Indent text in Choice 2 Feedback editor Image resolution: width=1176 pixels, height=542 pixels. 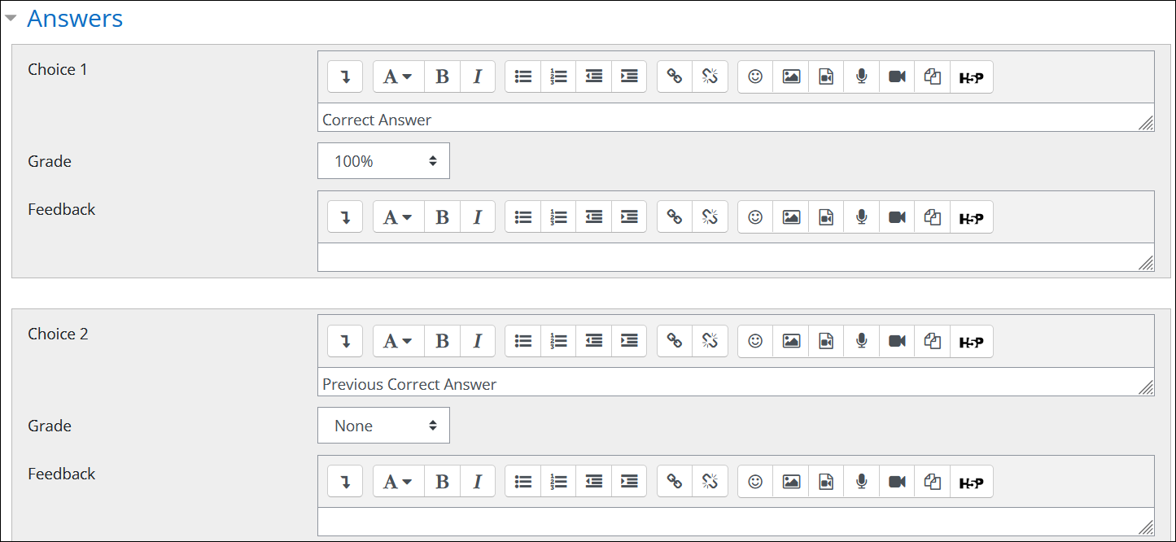(629, 482)
